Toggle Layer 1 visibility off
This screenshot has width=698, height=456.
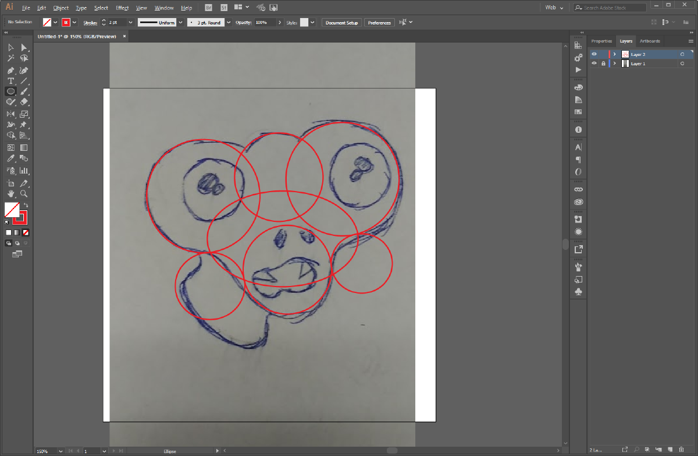click(x=594, y=63)
